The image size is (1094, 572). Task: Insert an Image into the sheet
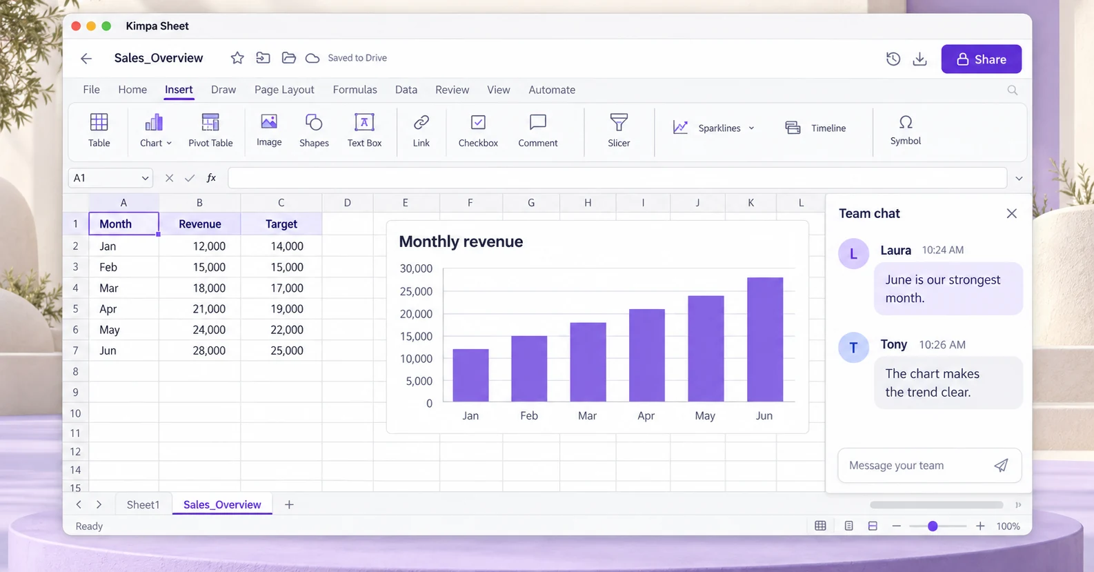coord(269,130)
